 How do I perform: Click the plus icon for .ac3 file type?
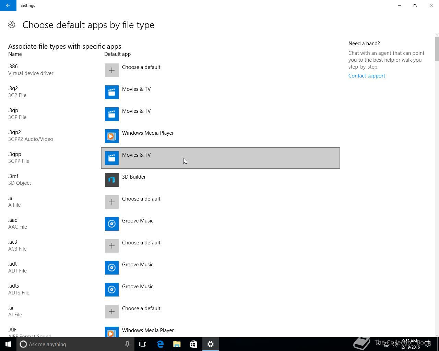[x=112, y=246]
